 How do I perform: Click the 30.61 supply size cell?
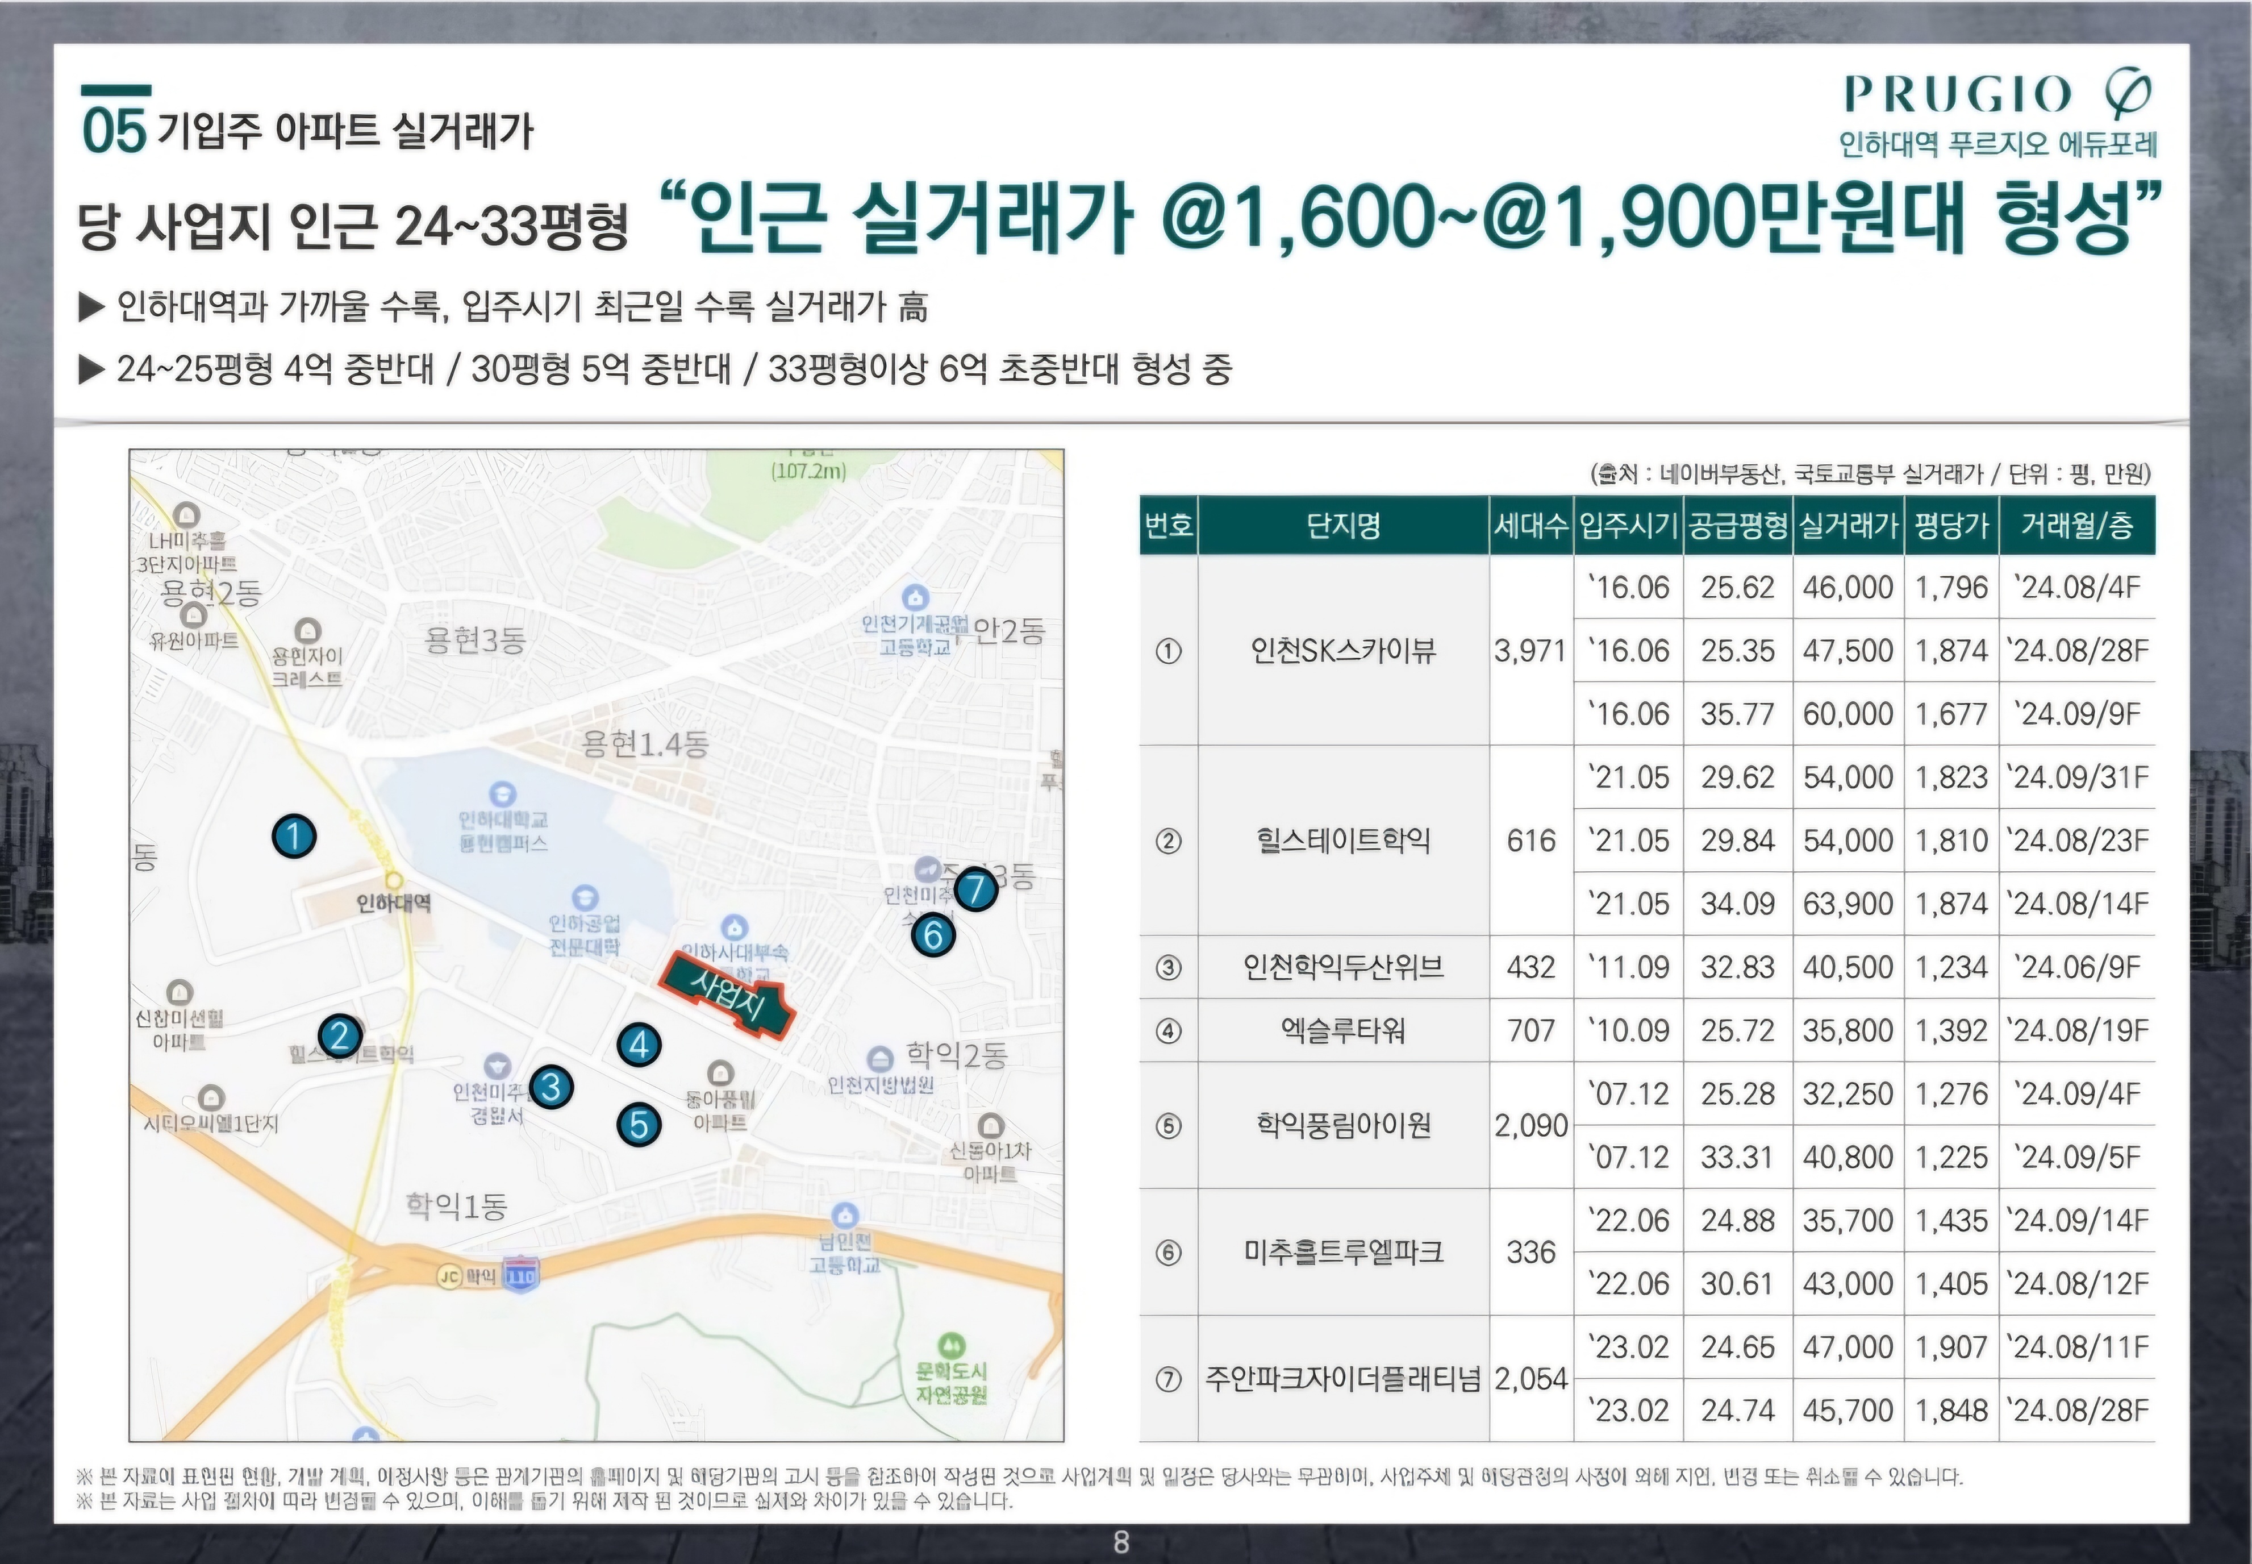coord(1738,1284)
